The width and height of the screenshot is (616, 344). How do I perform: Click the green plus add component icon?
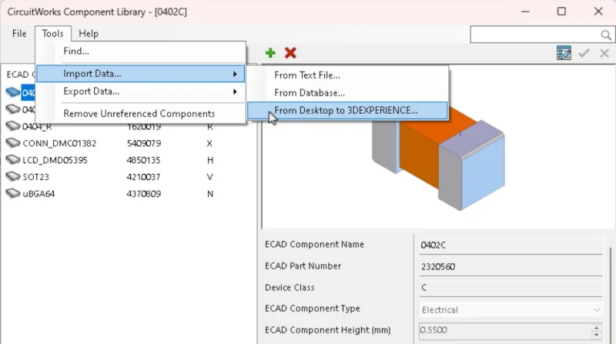point(270,53)
